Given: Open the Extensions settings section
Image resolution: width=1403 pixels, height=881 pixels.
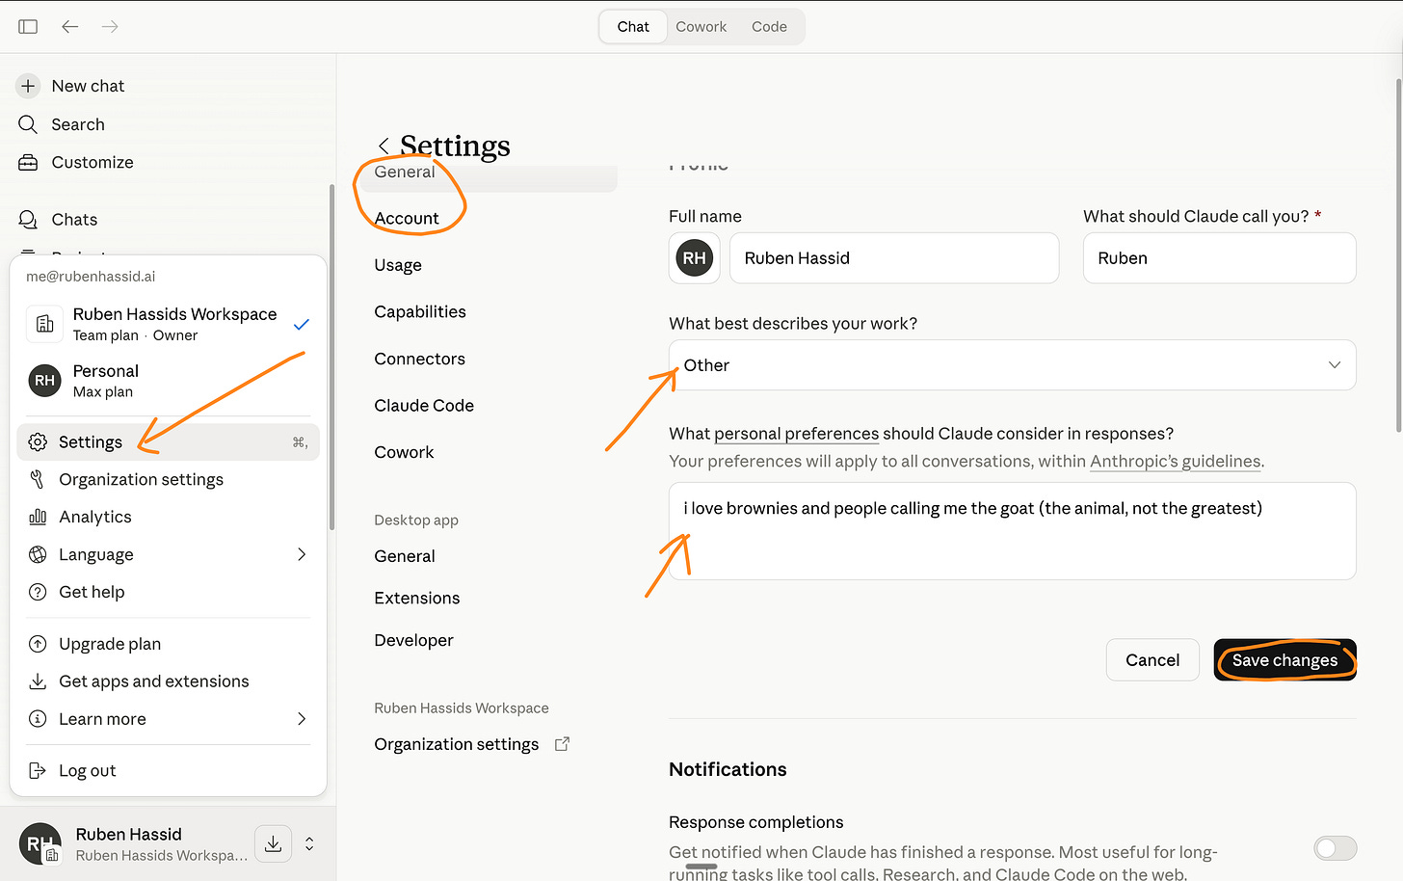Looking at the screenshot, I should click(x=417, y=599).
